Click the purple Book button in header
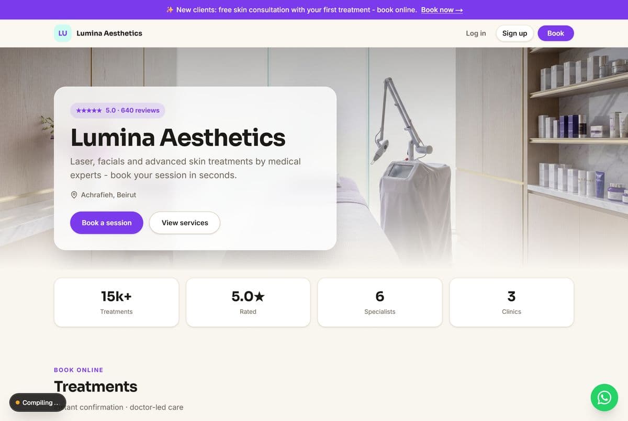The height and width of the screenshot is (421, 628). pyautogui.click(x=556, y=33)
